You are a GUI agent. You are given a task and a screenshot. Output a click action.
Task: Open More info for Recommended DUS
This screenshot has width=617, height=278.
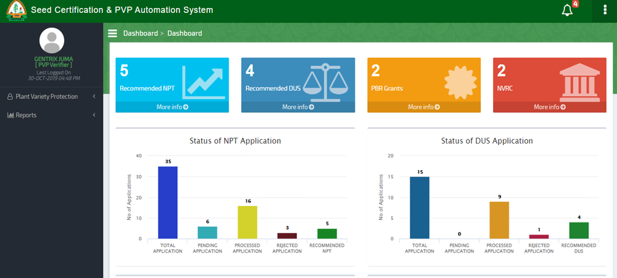tap(298, 107)
